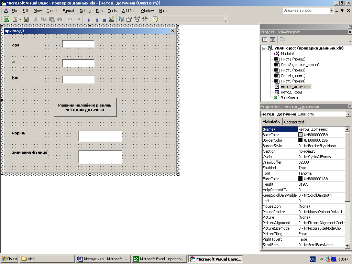Viewport: 352px width, 264px height.
Task: Select ЭтаКнига in the project tree
Action: pos(289,98)
